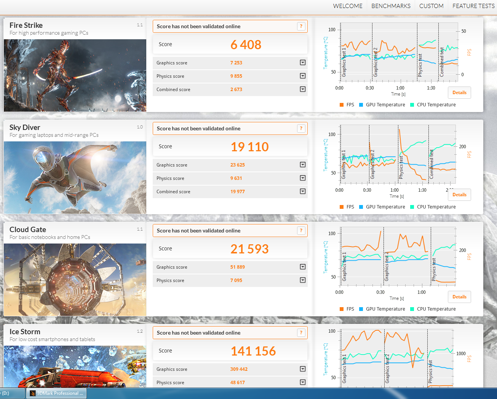Screen dimensions: 497x399
Task: Click the Fire Strike title
Action: click(x=26, y=25)
